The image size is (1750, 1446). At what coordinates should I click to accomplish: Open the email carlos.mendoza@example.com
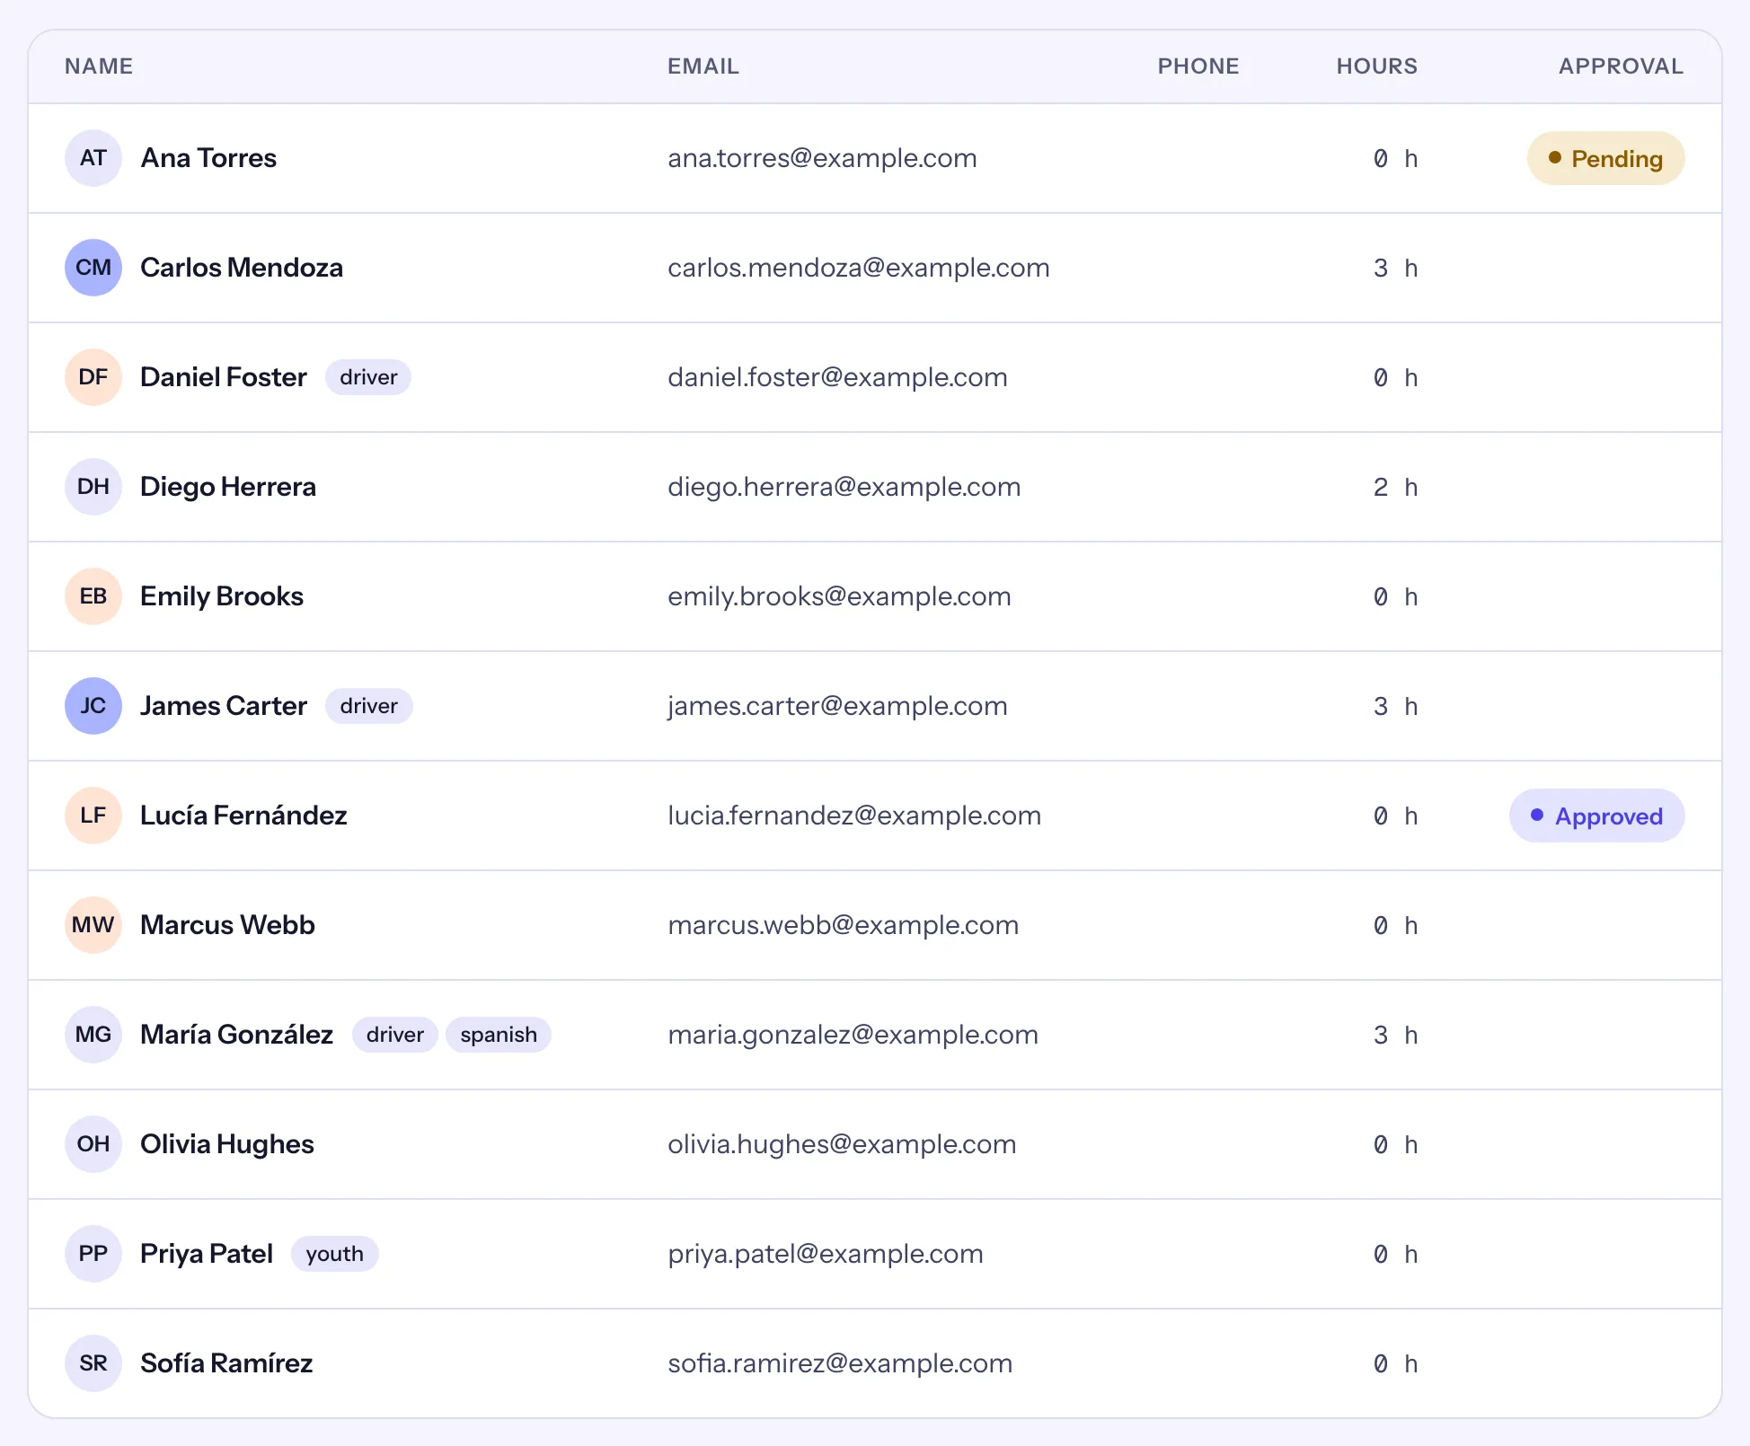859,268
